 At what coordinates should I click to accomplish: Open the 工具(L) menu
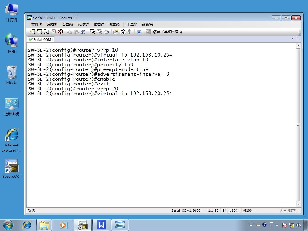click(132, 25)
